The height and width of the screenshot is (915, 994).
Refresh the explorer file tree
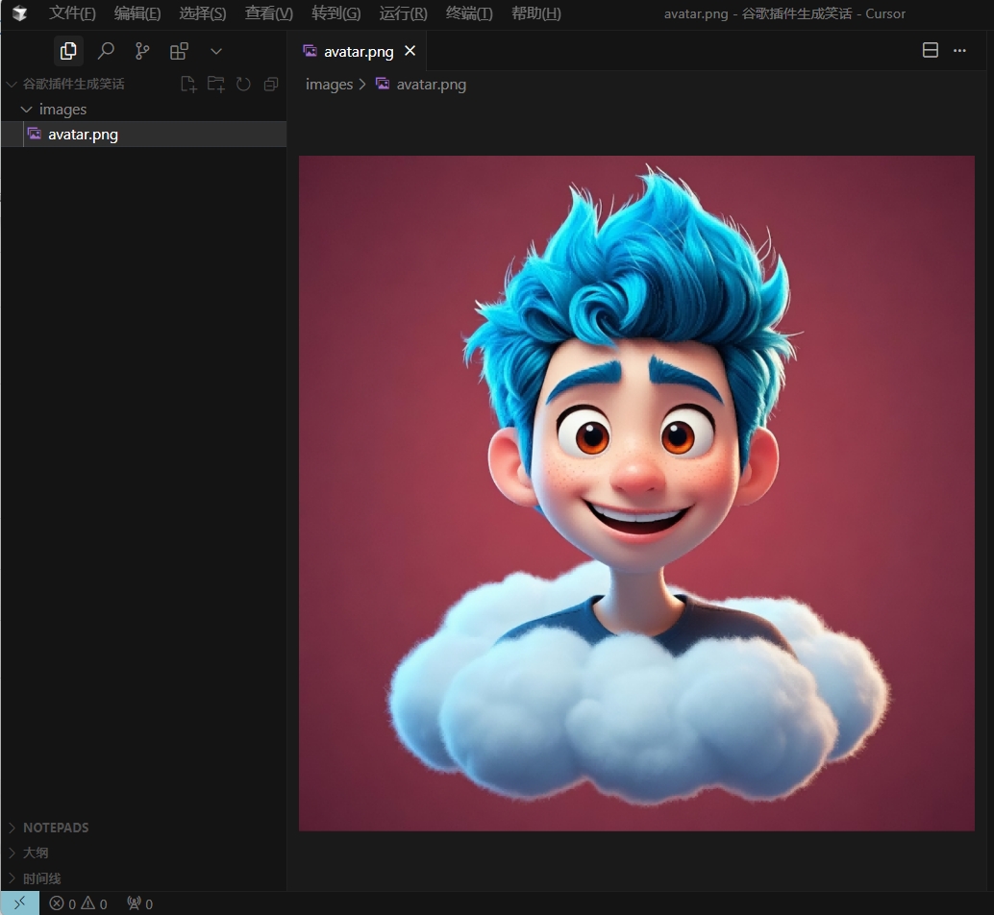[243, 85]
